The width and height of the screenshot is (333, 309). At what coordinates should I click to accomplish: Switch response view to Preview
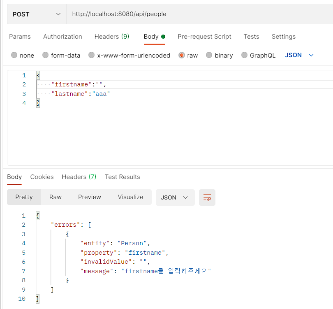pos(90,197)
